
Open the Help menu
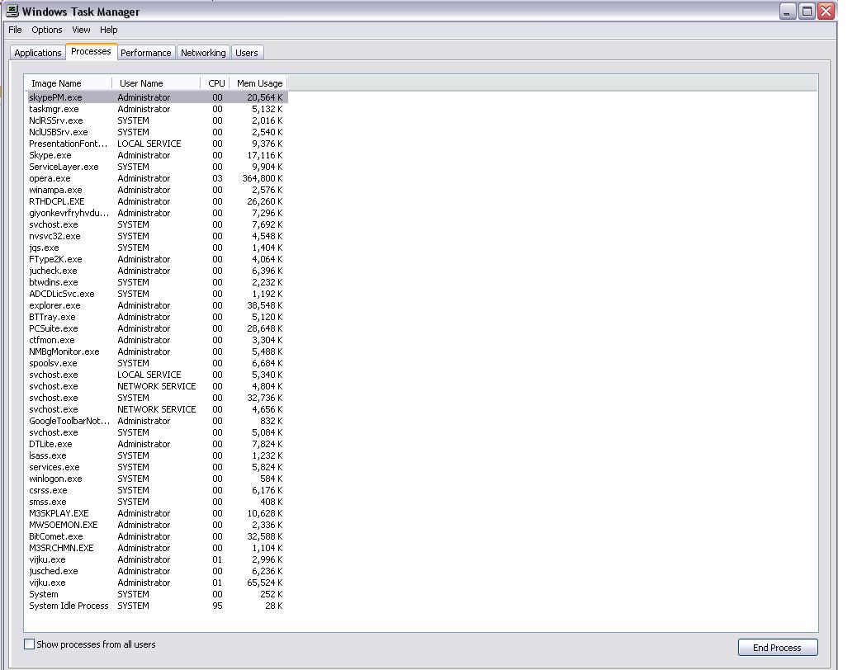pyautogui.click(x=109, y=30)
